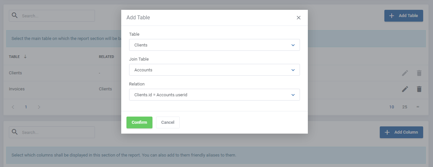
Task: Show 25 rows per page
Action: point(405,107)
